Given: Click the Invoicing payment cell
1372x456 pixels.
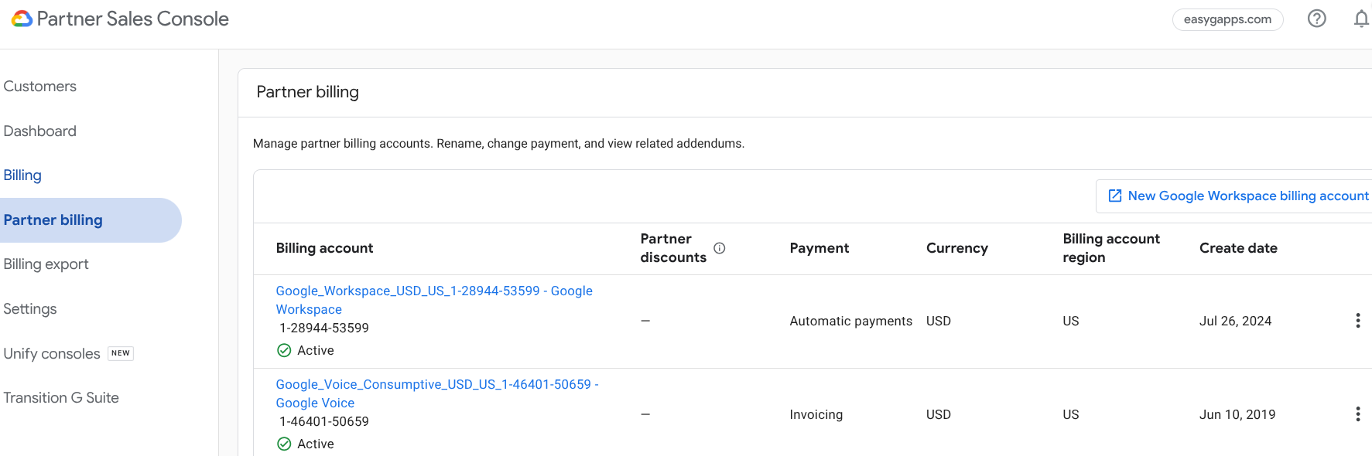Looking at the screenshot, I should tap(816, 414).
